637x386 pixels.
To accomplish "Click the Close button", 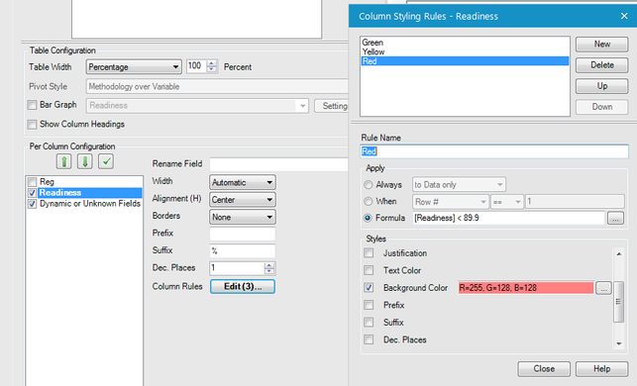I will (544, 369).
